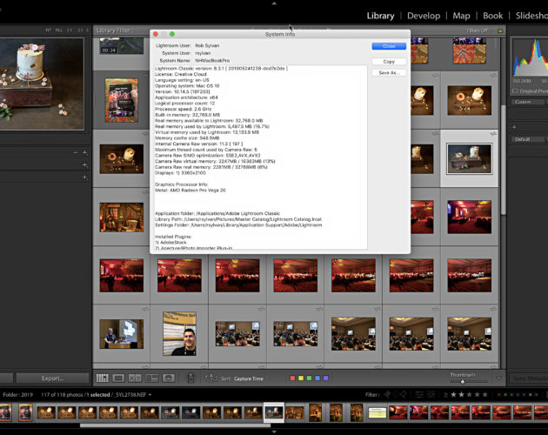Open the Sort: Capture Time dropdown

pyautogui.click(x=249, y=378)
